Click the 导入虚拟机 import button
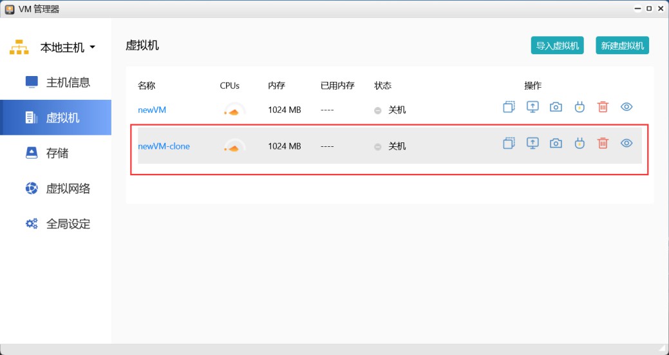 pyautogui.click(x=557, y=46)
